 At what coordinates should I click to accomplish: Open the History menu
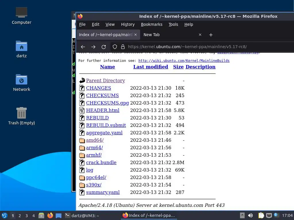coord(128,25)
